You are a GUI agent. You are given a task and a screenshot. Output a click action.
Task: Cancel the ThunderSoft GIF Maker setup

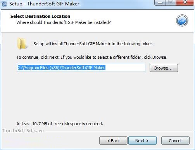click(175, 141)
